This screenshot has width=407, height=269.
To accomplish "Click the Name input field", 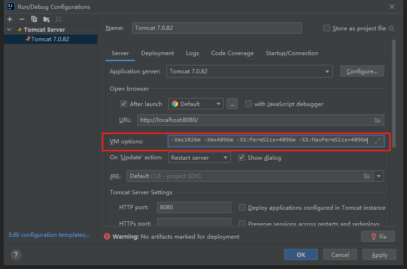I will click(x=217, y=28).
